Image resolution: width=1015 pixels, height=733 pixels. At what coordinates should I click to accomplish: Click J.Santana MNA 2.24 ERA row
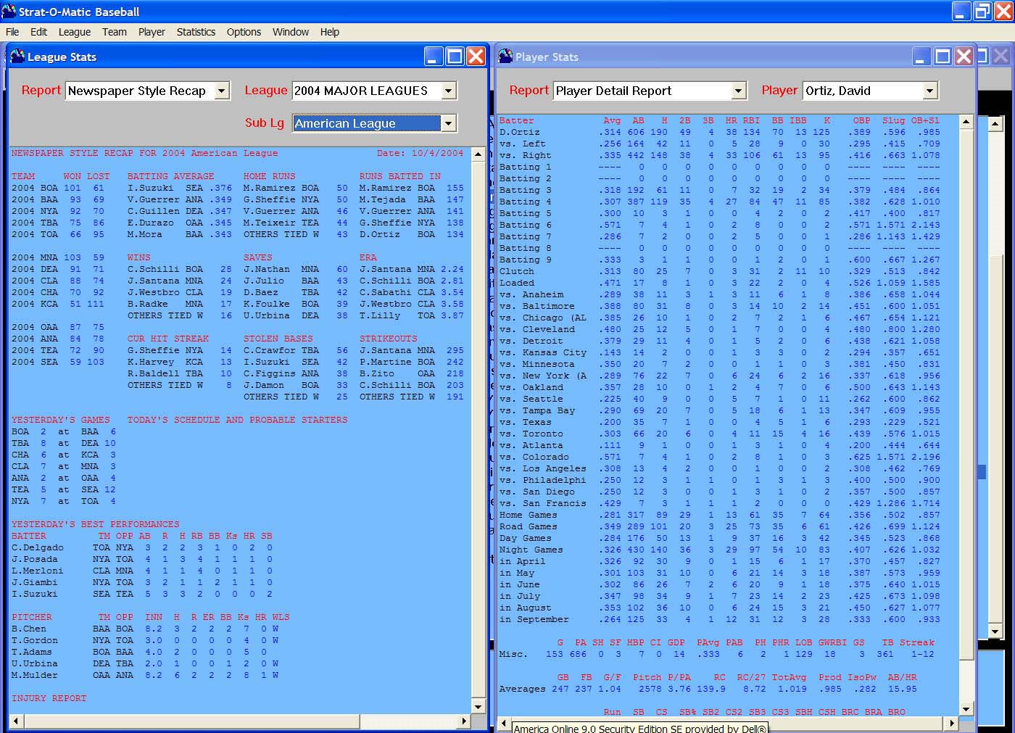(412, 269)
